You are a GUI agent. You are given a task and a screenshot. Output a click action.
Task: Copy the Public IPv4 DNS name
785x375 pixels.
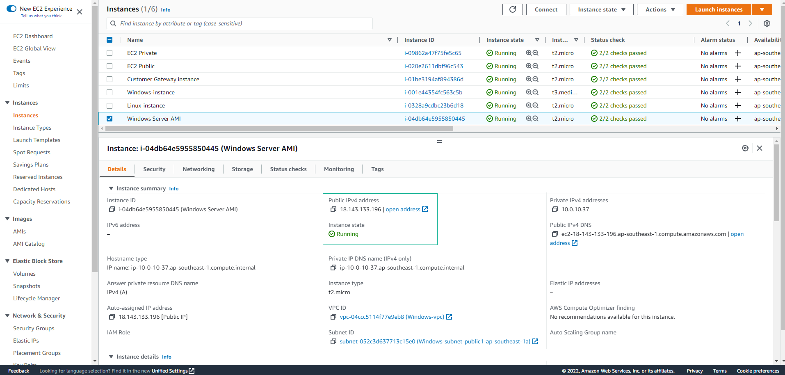tap(555, 234)
